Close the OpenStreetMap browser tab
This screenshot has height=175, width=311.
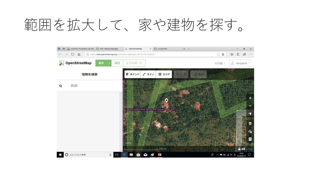150,49
